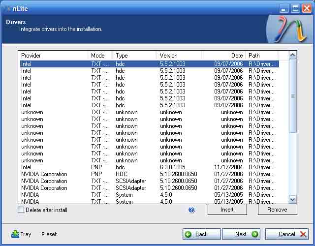This screenshot has height=246, width=315.
Task: Click date 11/17/2004 in list
Action: 228,167
